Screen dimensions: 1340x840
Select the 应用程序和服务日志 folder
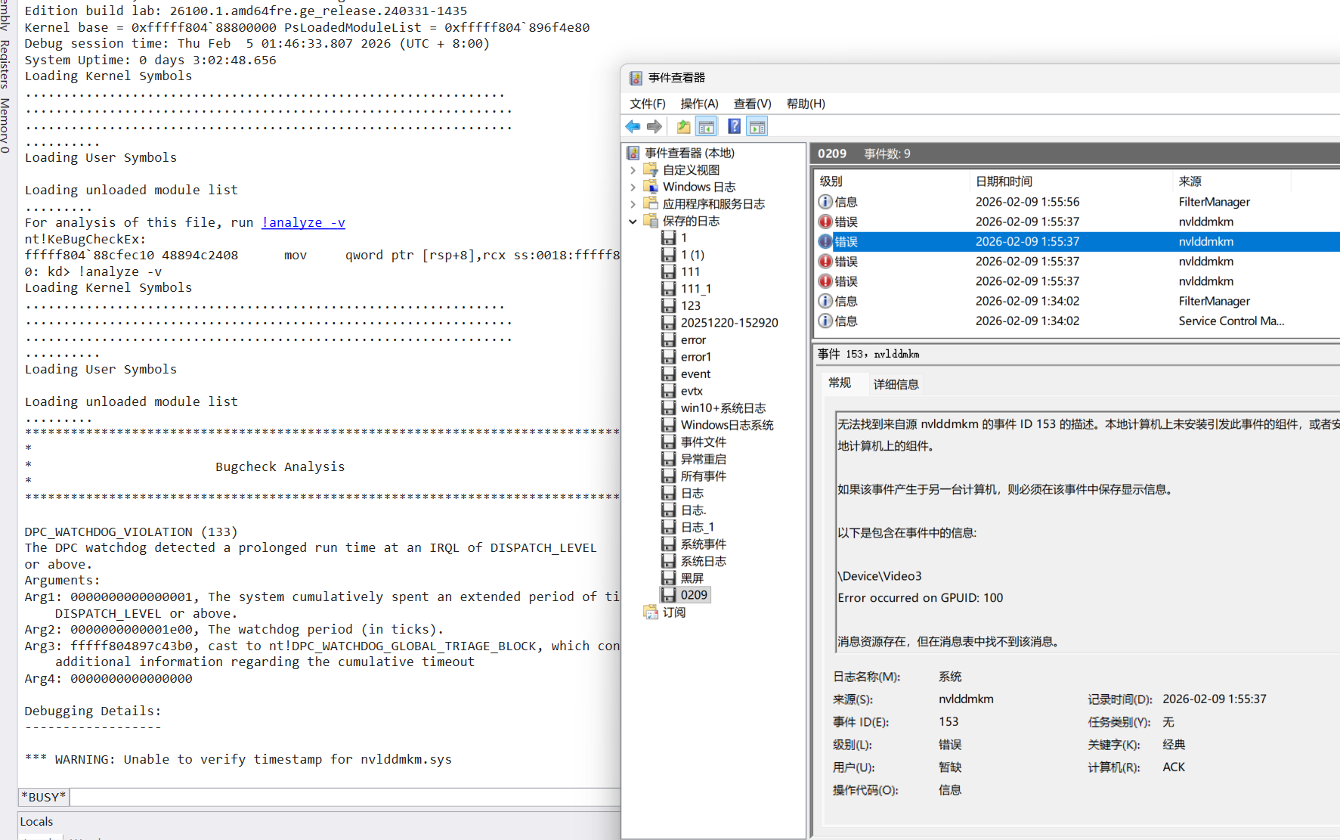click(713, 204)
